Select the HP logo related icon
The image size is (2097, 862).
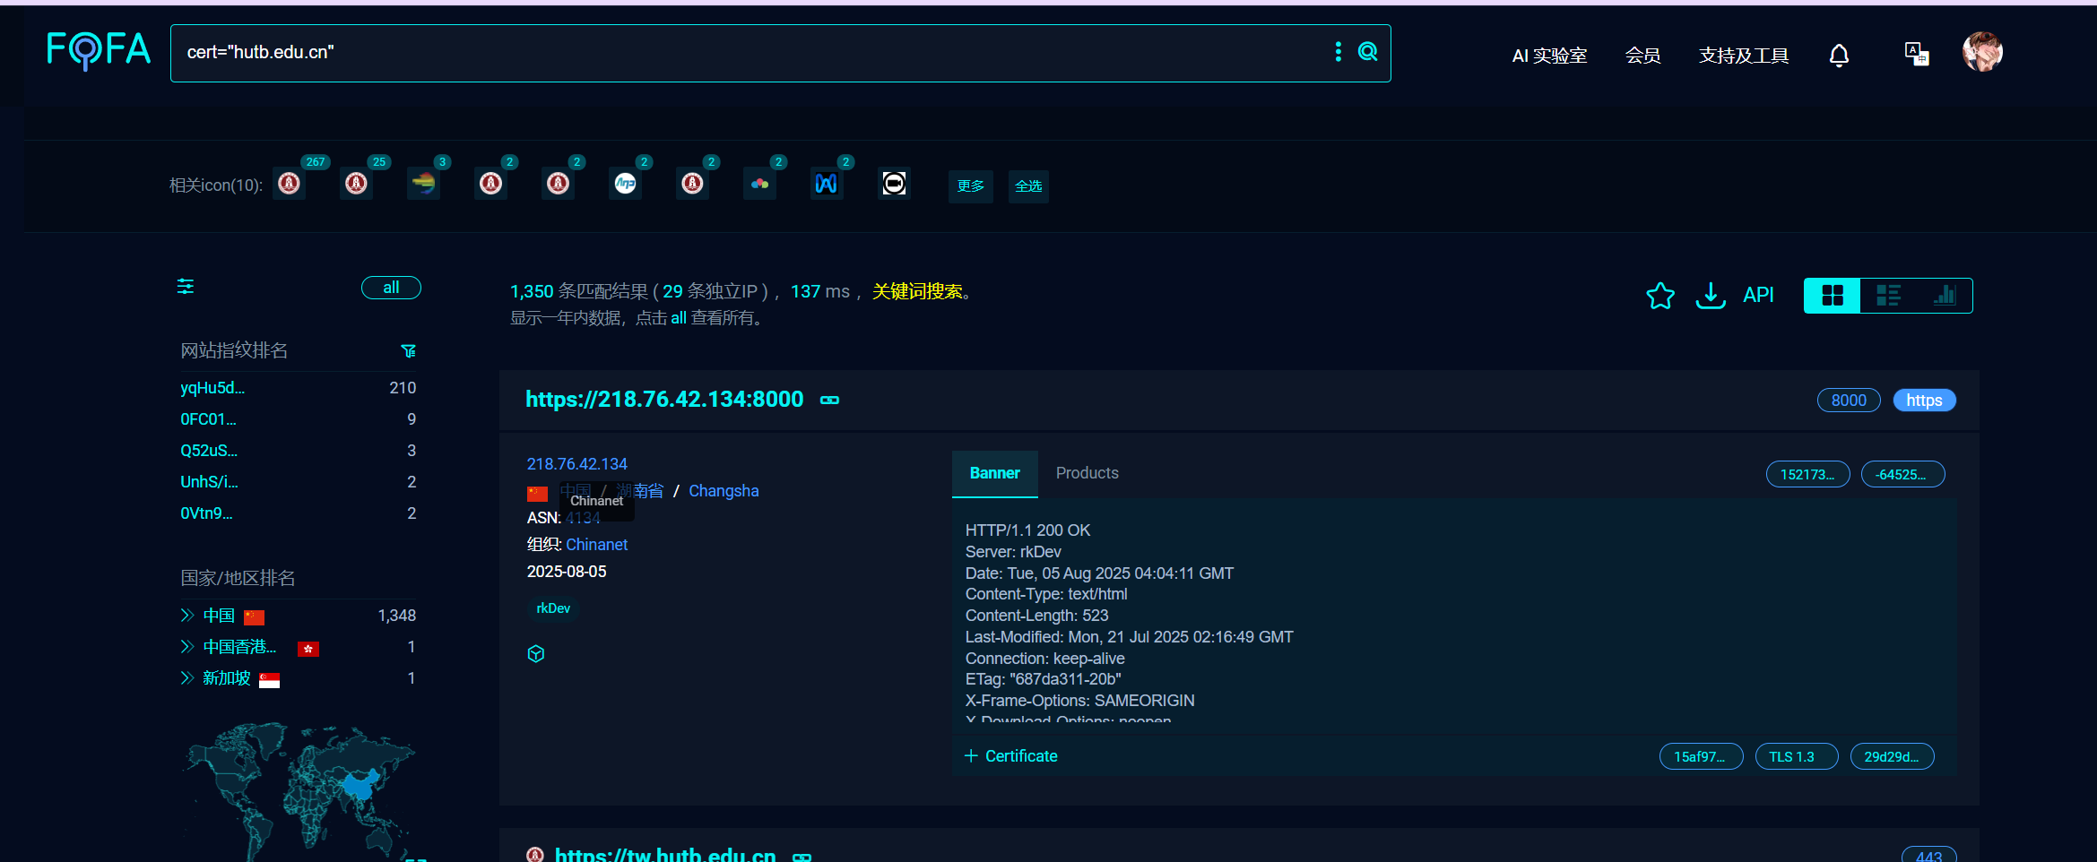(x=625, y=184)
